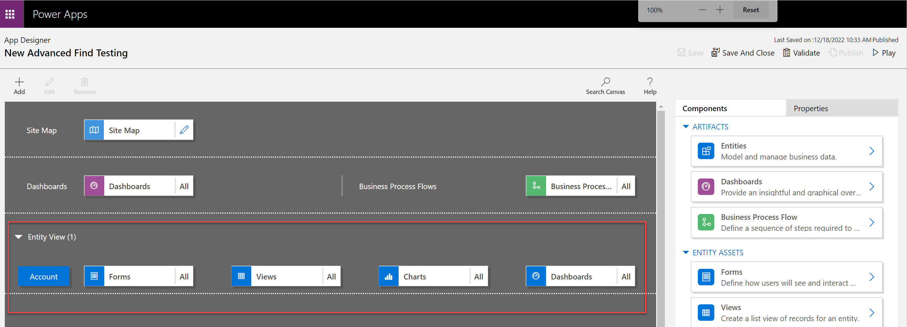Click the Edit pencil toolbar icon
This screenshot has width=907, height=327.
coord(49,82)
